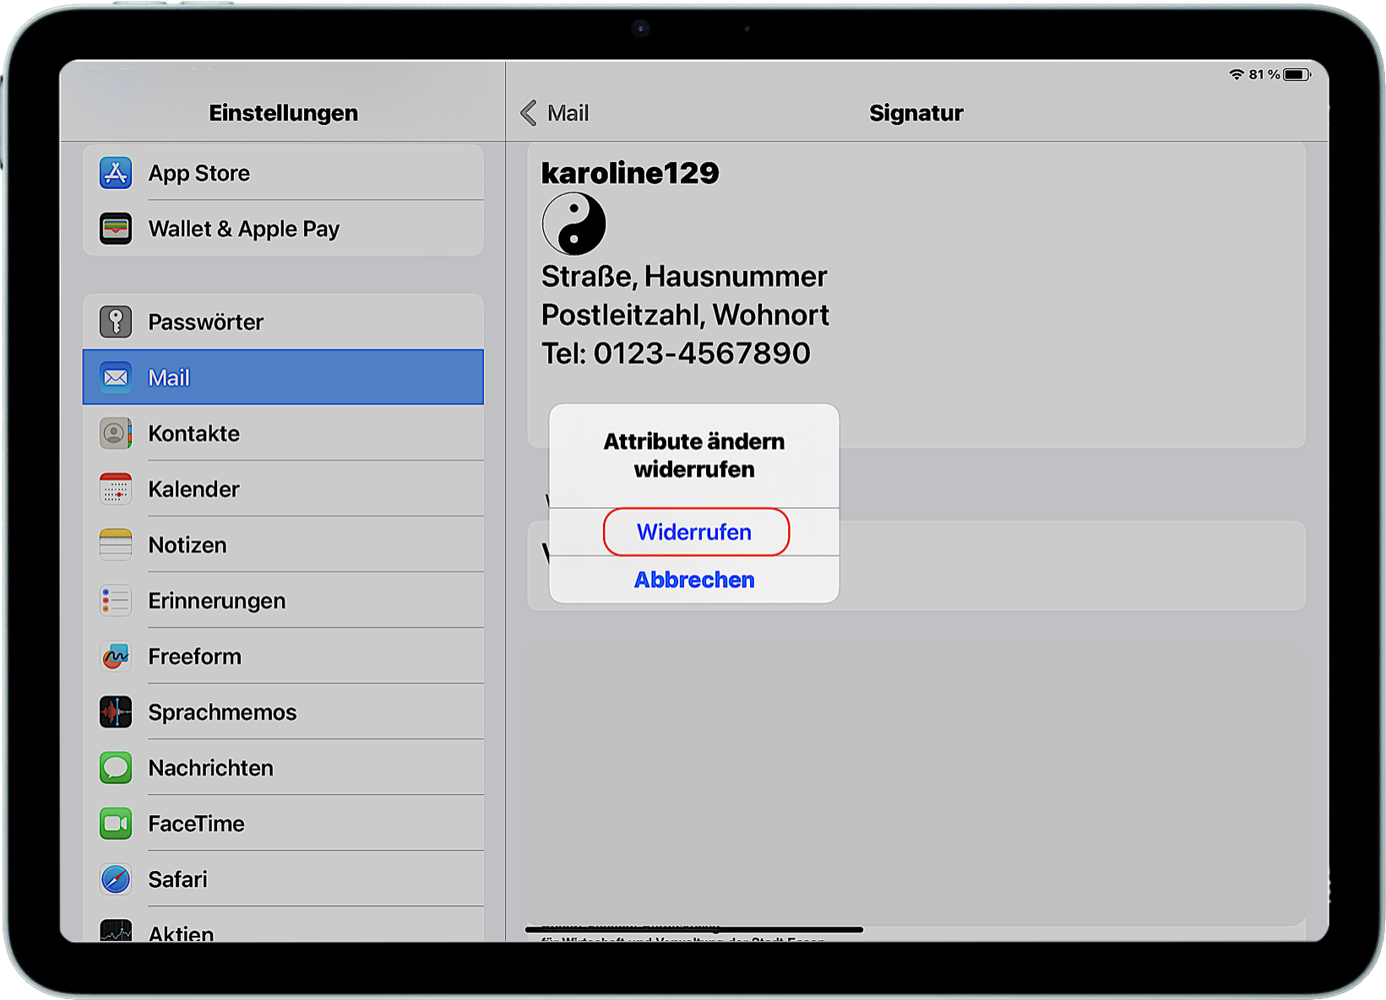
Task: Open Nachrichten settings
Action: click(283, 767)
